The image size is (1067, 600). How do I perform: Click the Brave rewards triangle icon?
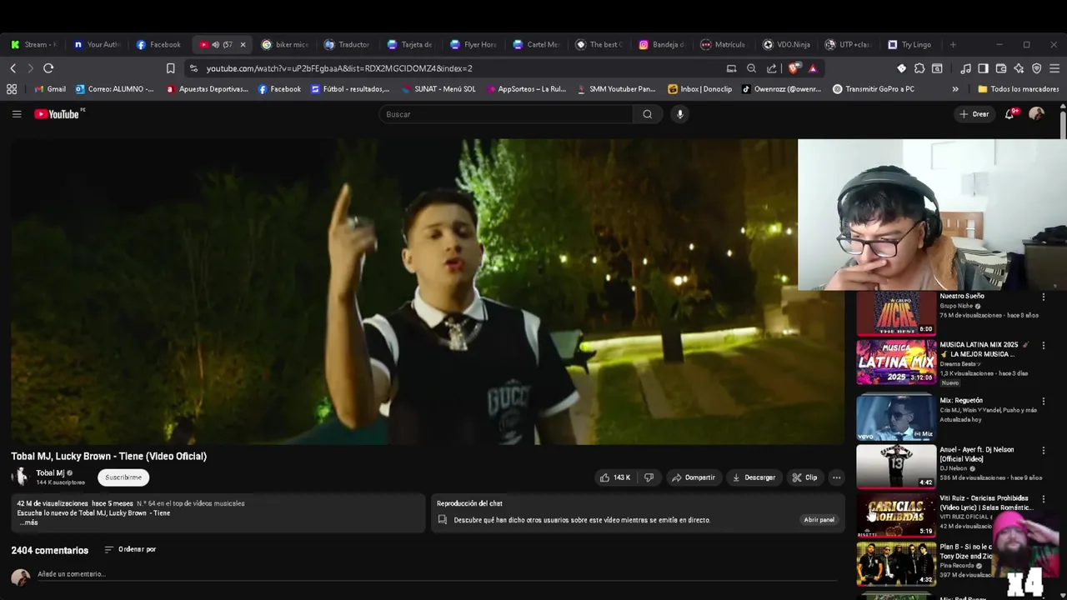point(813,68)
